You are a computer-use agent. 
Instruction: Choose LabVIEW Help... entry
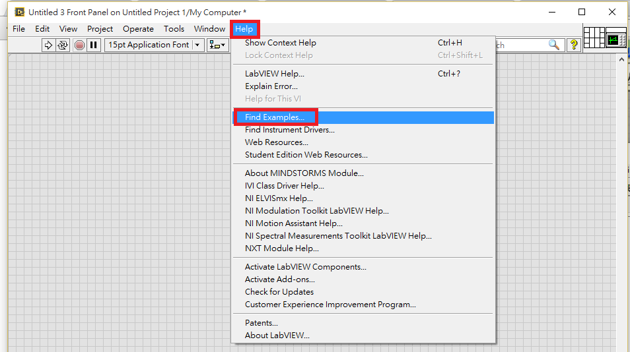coord(363,74)
